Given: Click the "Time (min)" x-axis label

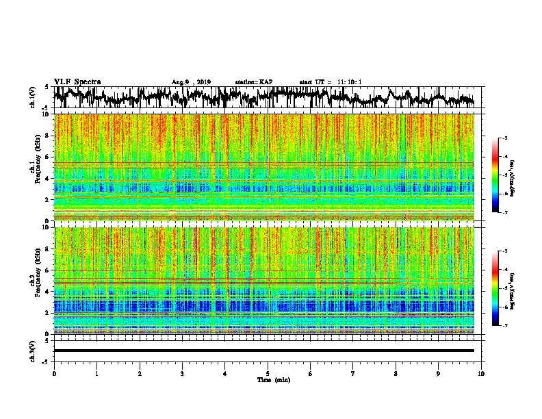Looking at the screenshot, I should [x=274, y=380].
